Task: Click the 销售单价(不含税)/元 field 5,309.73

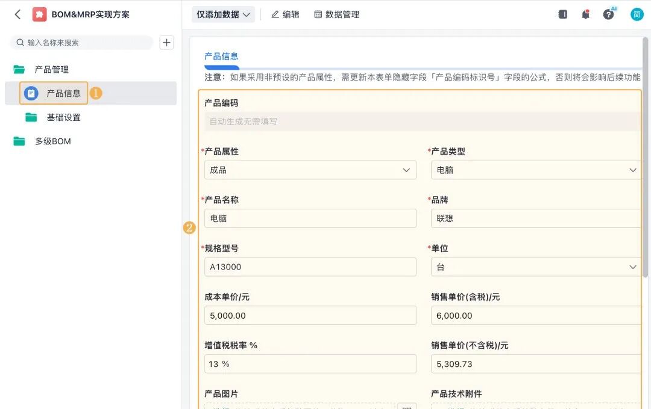Action: click(x=536, y=364)
